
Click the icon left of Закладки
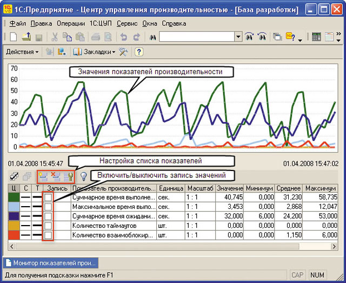tap(77, 52)
